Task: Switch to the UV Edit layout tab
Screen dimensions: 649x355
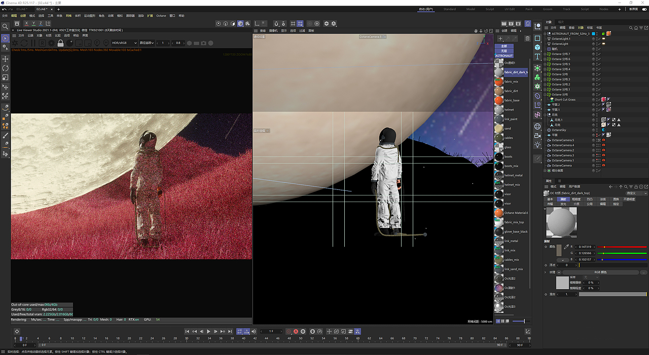Action: (510, 9)
